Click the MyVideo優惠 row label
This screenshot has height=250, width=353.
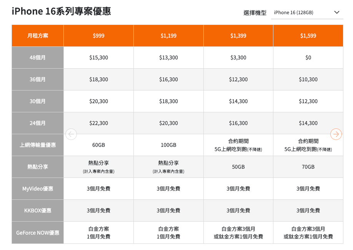coord(38,189)
